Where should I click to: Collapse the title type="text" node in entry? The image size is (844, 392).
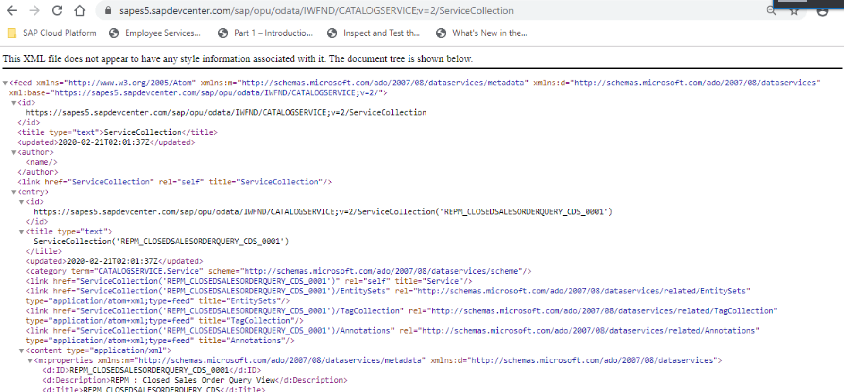pyautogui.click(x=21, y=232)
